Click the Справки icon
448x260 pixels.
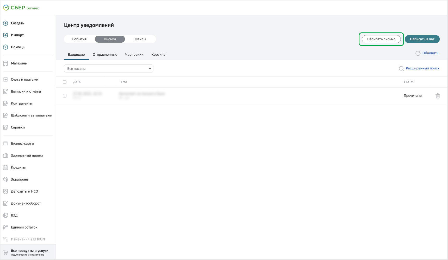[5, 127]
